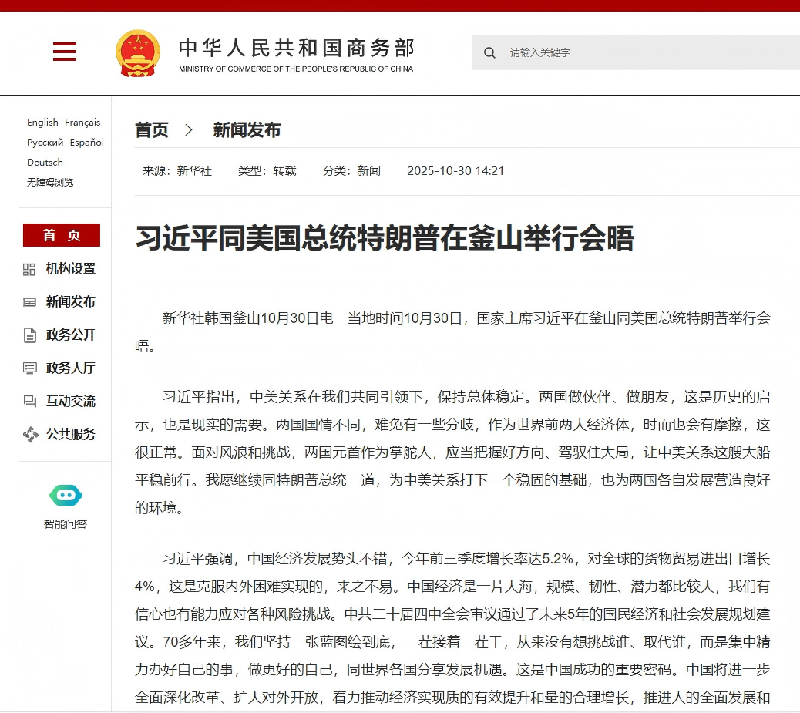Click the search magnifier icon
The width and height of the screenshot is (800, 713).
click(x=489, y=53)
